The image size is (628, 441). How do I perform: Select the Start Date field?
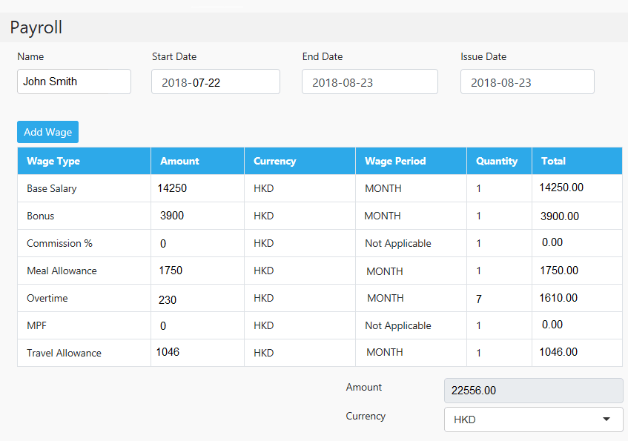tap(216, 82)
